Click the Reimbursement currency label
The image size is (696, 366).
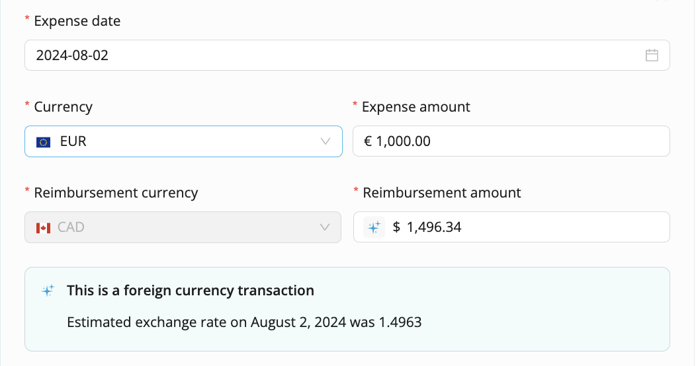click(x=116, y=193)
